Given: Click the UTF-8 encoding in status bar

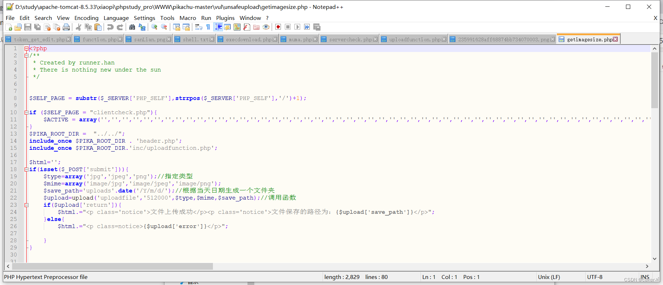Looking at the screenshot, I should coord(595,277).
